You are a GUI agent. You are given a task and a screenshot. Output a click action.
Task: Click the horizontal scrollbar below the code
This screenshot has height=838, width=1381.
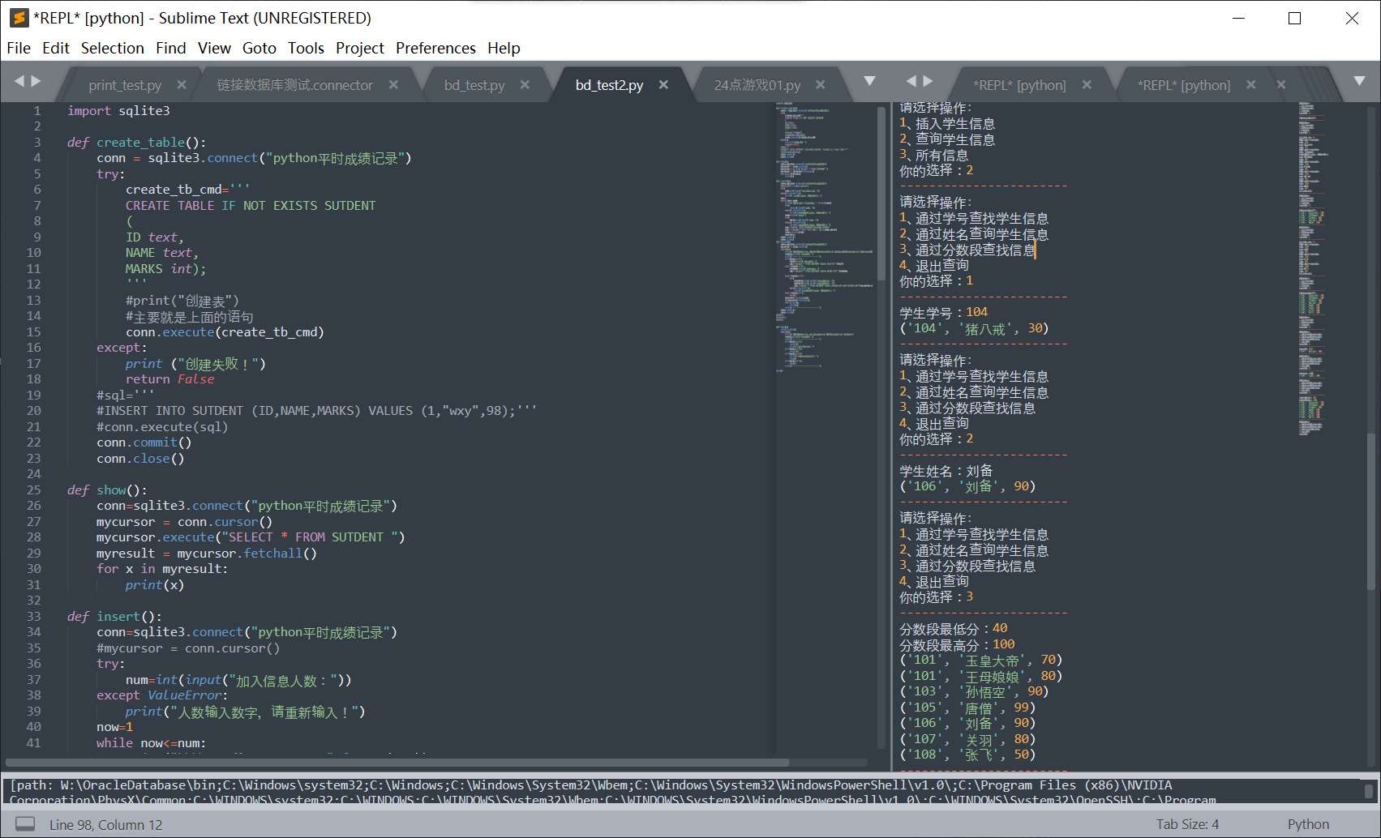(397, 762)
